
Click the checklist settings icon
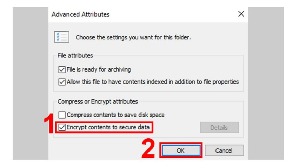click(x=62, y=37)
